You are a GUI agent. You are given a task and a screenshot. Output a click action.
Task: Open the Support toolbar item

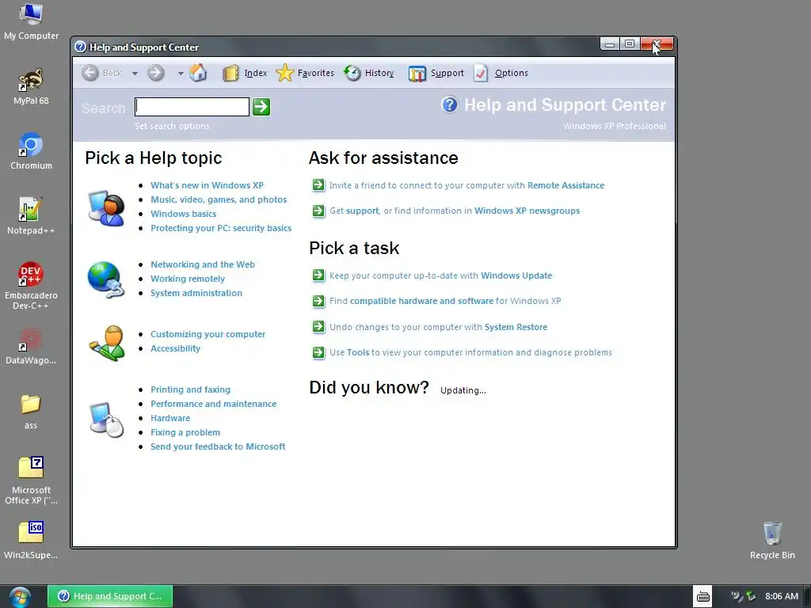coord(436,73)
